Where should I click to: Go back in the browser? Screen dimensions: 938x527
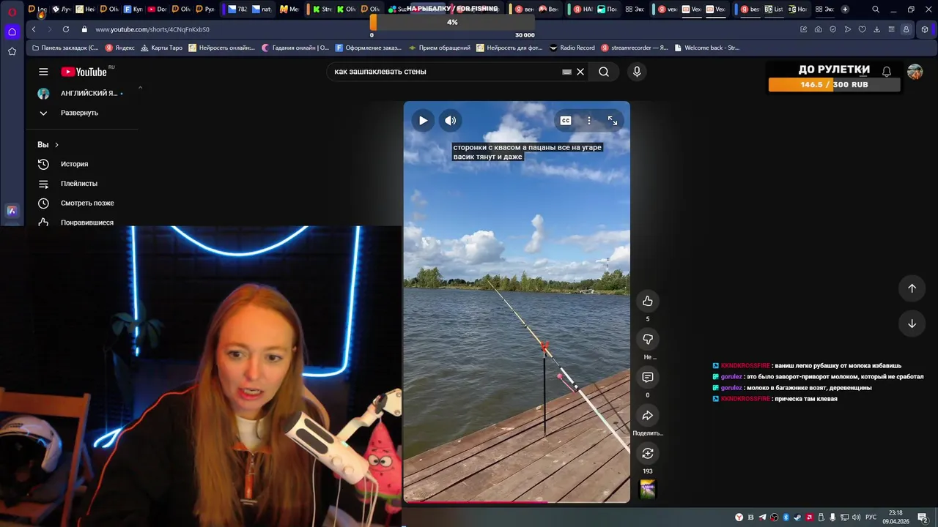pos(34,29)
